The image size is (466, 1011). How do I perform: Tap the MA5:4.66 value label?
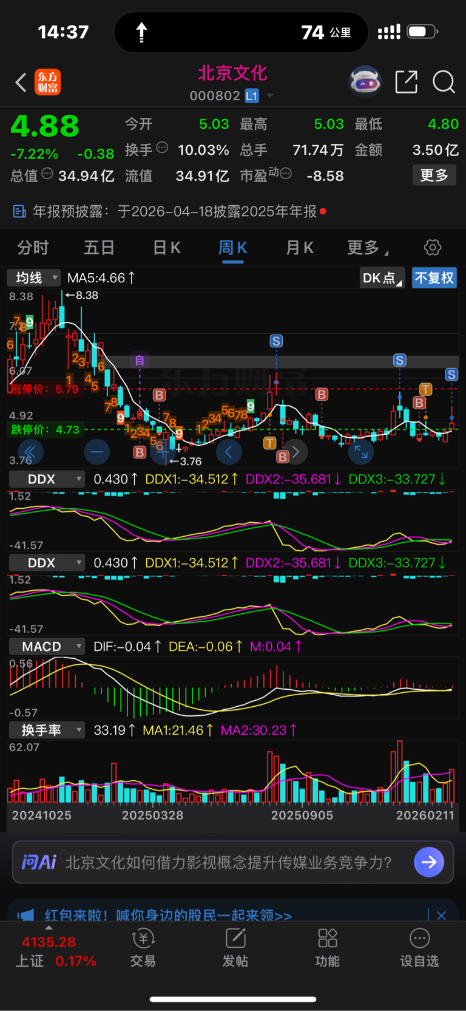[x=101, y=278]
